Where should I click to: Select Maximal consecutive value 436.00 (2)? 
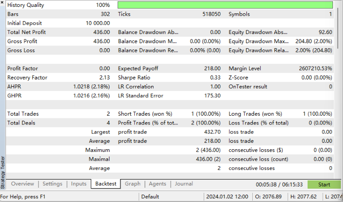[x=208, y=159]
